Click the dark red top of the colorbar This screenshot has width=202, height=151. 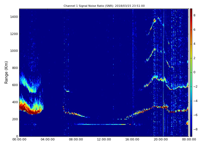pos(191,11)
